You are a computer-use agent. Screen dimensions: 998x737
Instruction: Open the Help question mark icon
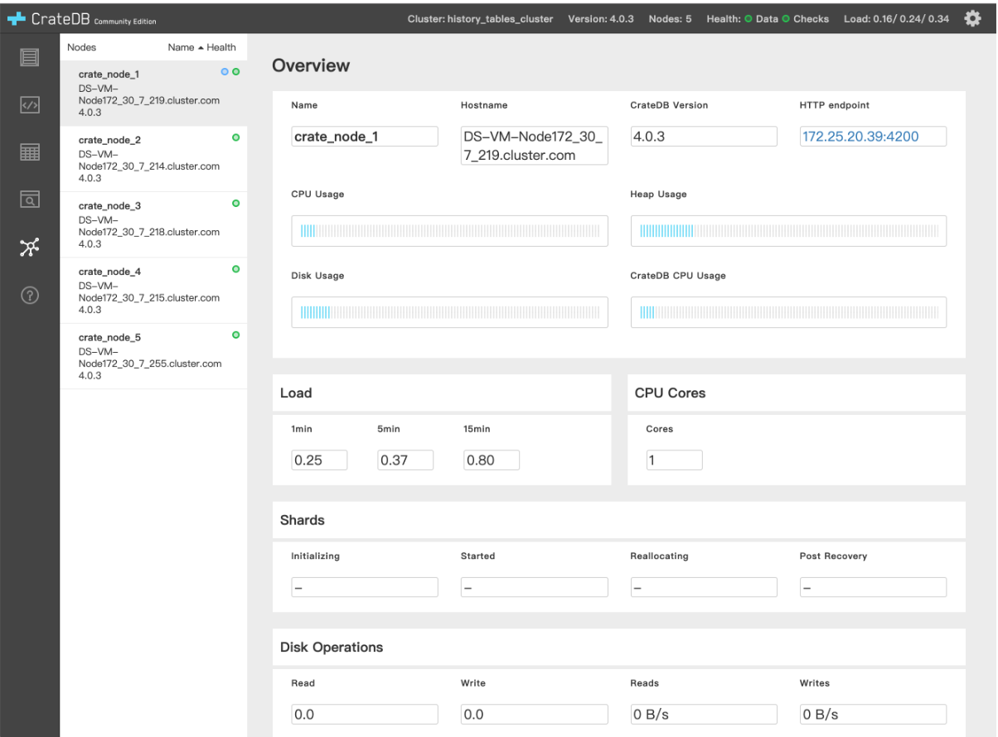(x=30, y=295)
